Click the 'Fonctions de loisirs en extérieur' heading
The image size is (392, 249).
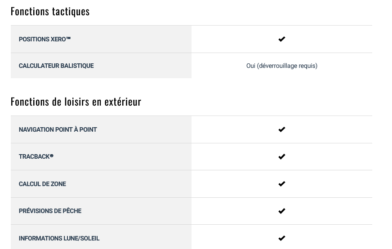[76, 102]
